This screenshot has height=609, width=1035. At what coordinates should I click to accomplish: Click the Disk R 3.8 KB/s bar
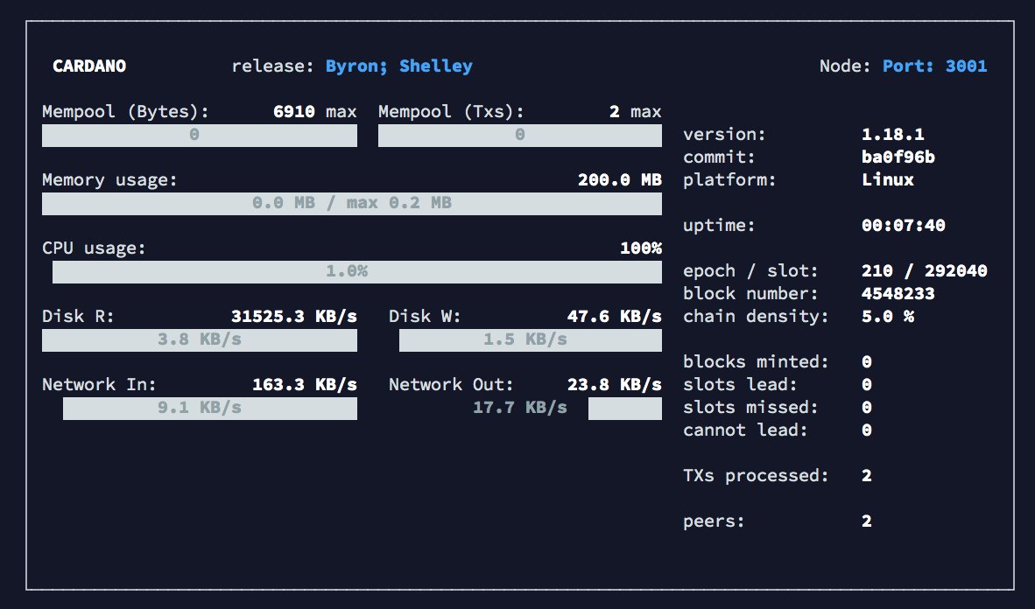click(x=200, y=339)
